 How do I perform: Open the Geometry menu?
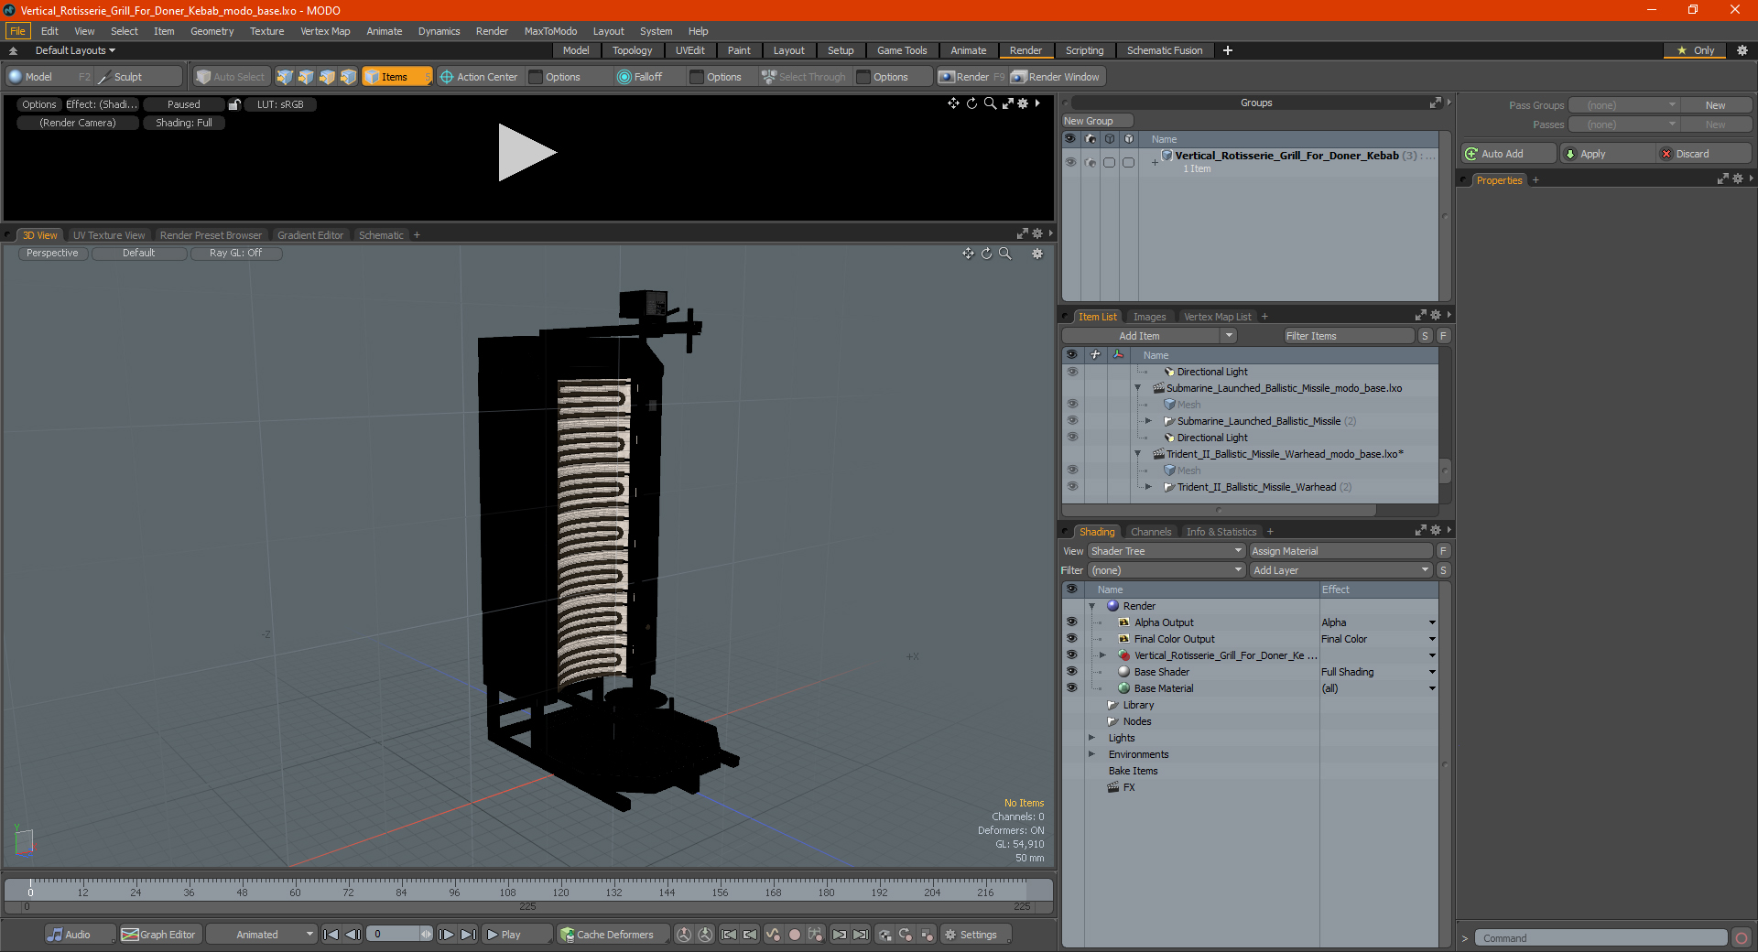(212, 31)
